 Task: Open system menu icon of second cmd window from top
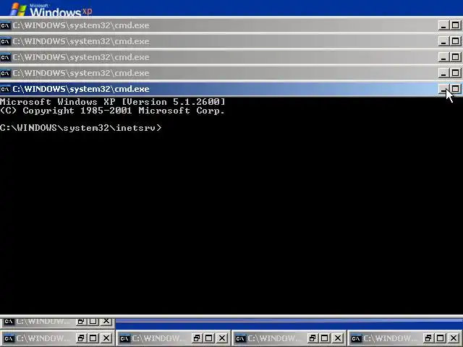click(x=5, y=41)
